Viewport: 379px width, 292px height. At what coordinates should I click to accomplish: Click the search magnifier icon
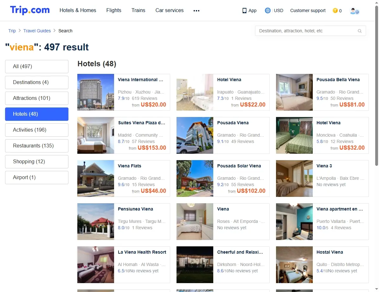pos(360,31)
